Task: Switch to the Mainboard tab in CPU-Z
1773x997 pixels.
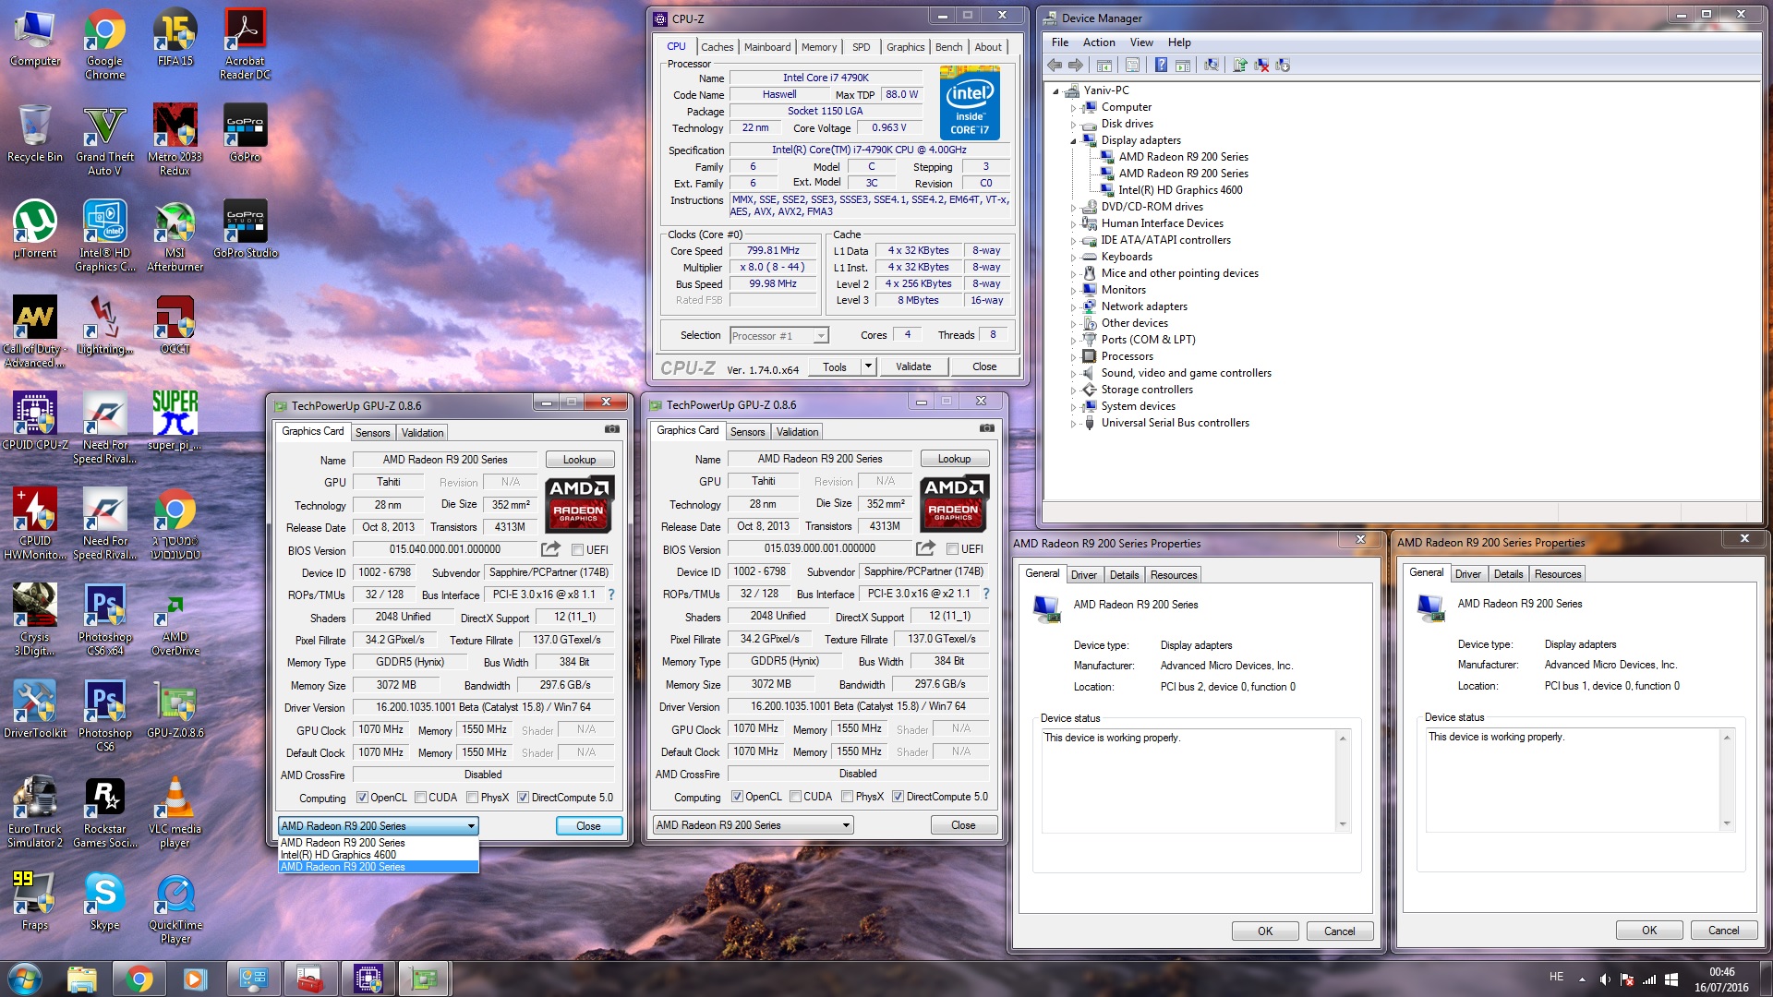Action: click(766, 47)
